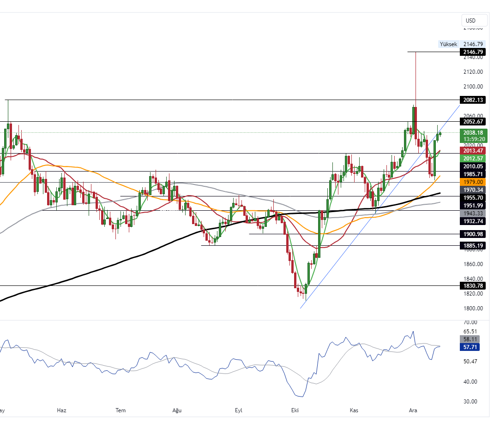Click the 2082.13 resistance level label

pyautogui.click(x=473, y=100)
